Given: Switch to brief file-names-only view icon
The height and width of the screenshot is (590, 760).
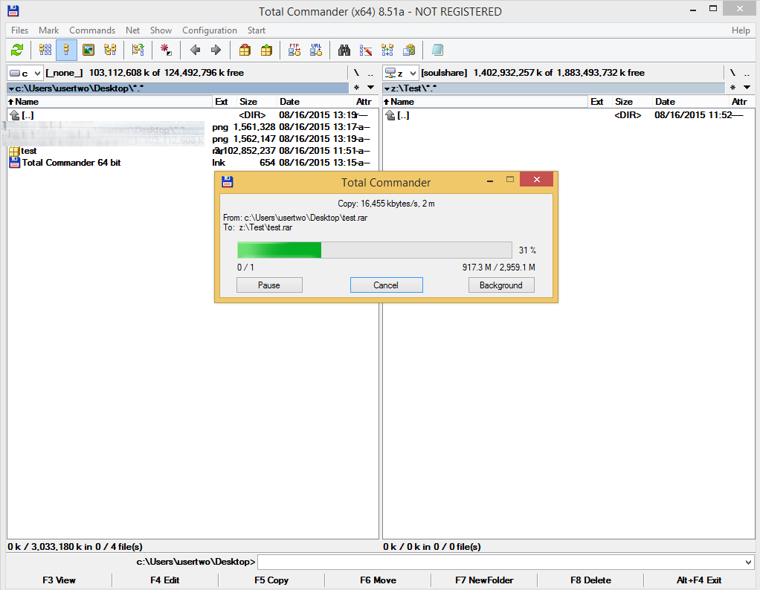Looking at the screenshot, I should click(x=45, y=50).
